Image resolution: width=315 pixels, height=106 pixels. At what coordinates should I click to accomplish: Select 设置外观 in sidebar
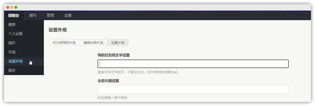pos(24,61)
